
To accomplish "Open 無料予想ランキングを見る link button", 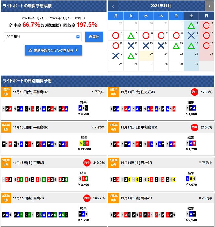I will click(53, 50).
